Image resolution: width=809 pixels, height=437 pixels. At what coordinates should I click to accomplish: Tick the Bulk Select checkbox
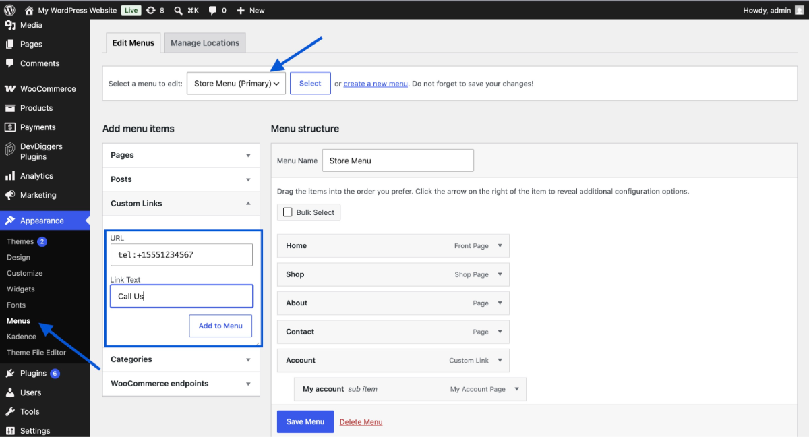click(x=289, y=212)
